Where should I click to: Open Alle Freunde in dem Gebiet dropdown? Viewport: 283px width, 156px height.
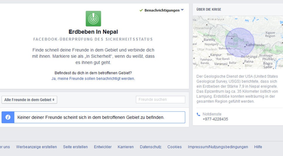29,100
